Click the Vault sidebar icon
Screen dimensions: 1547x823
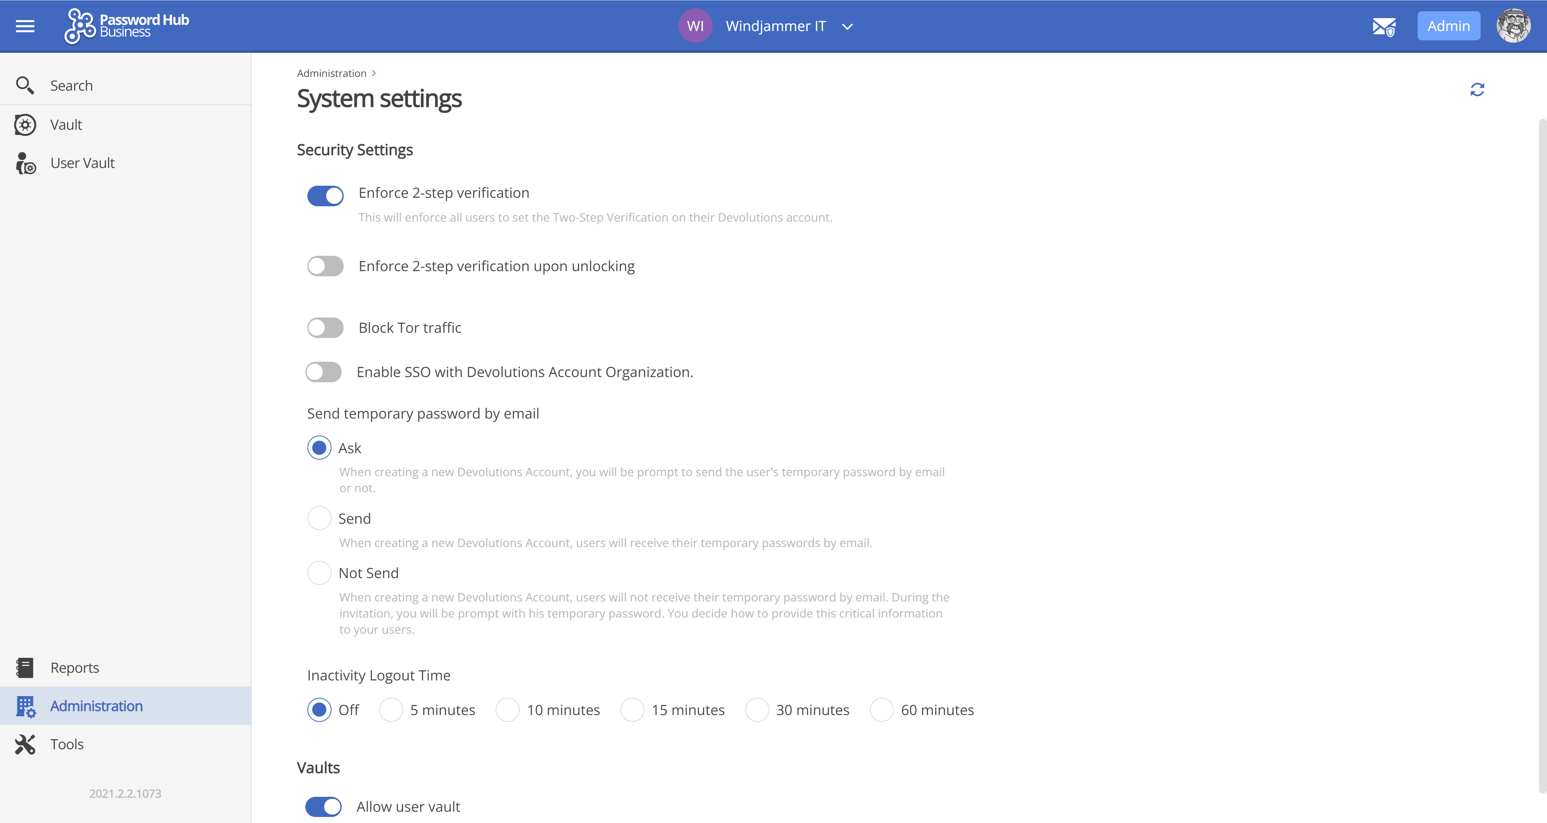click(25, 124)
